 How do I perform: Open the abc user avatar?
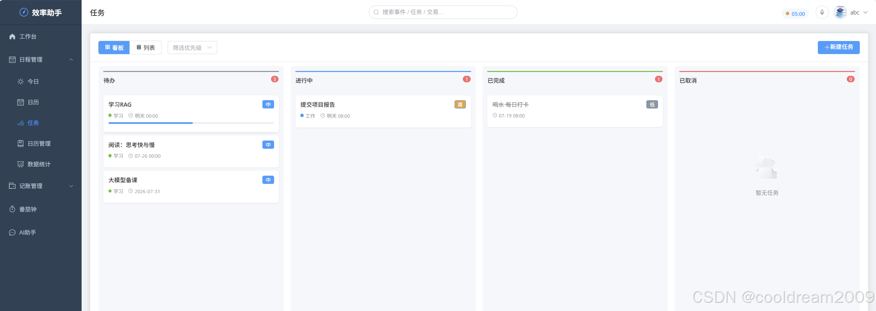[840, 12]
